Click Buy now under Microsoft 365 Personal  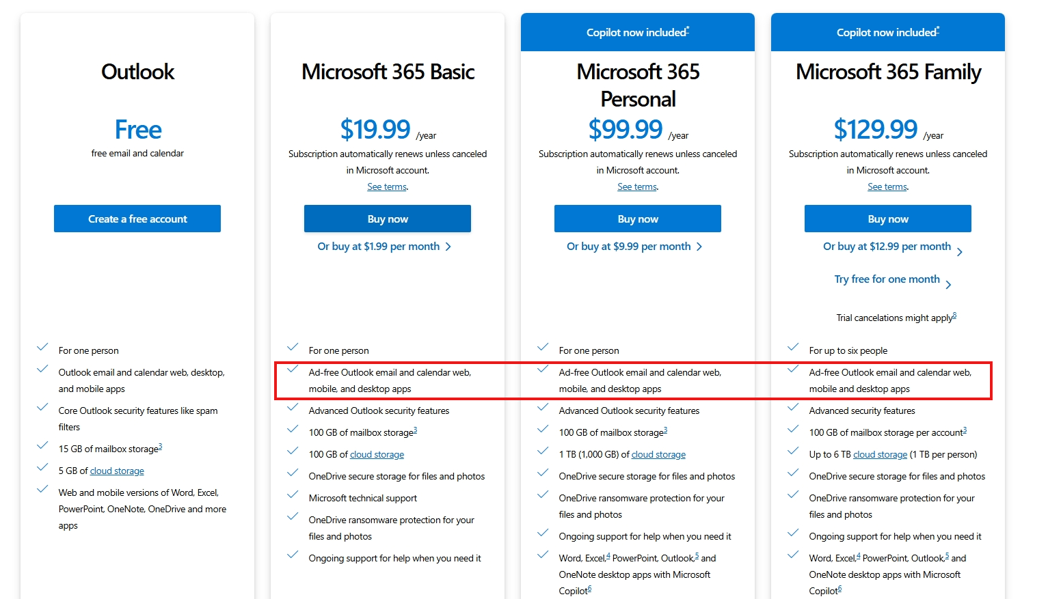[x=637, y=218]
